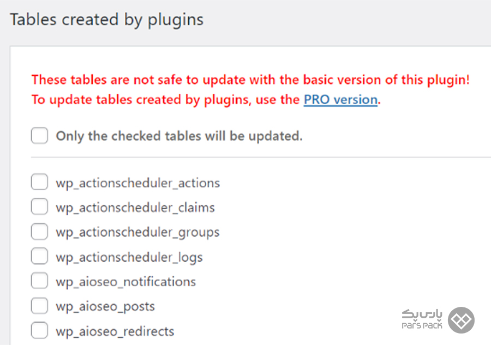Click the wp_actionscheduler_groups label text

138,233
